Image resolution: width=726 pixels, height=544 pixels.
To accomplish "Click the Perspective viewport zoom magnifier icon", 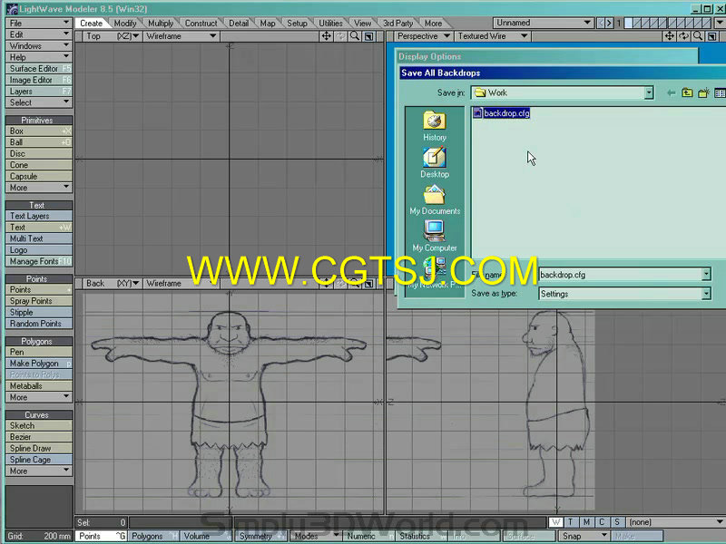I will pos(698,36).
